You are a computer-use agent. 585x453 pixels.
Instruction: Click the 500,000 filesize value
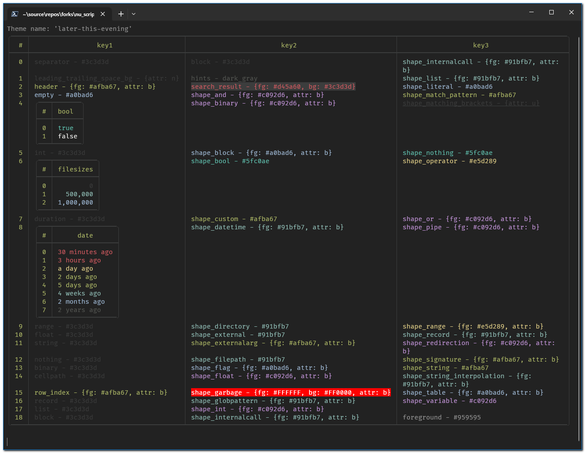pyautogui.click(x=80, y=194)
